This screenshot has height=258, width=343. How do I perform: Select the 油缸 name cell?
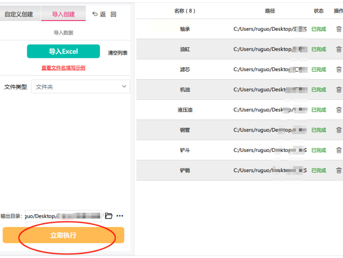(x=185, y=49)
